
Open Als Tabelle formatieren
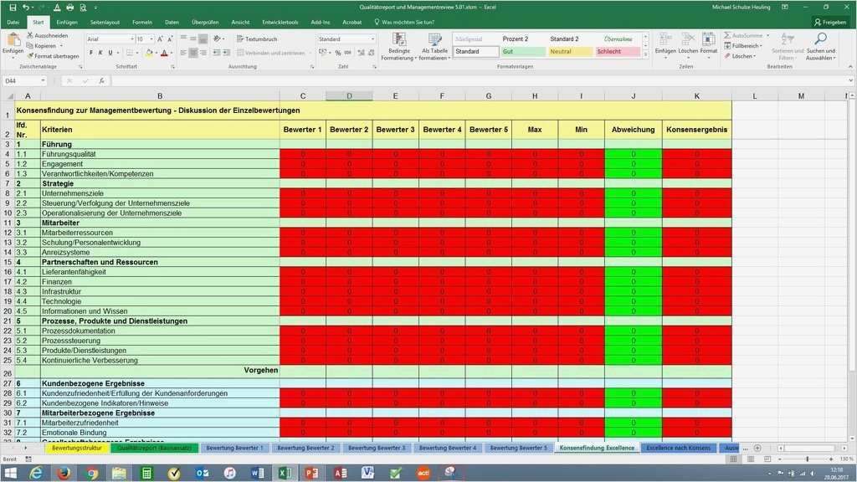(x=435, y=47)
